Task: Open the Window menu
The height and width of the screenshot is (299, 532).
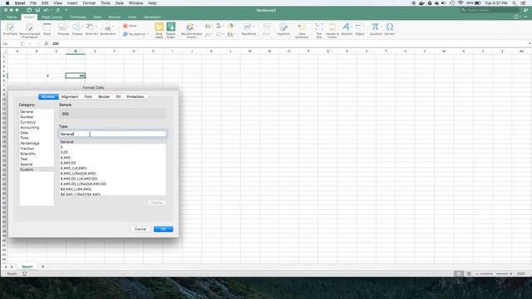Action: coord(135,3)
